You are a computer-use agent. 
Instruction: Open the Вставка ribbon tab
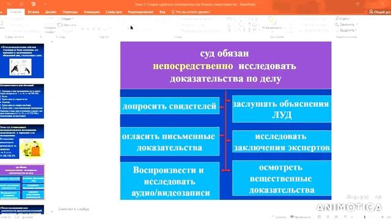[x=34, y=12]
